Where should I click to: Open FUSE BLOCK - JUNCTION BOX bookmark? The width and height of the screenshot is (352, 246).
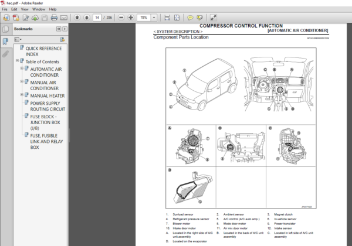click(x=45, y=122)
